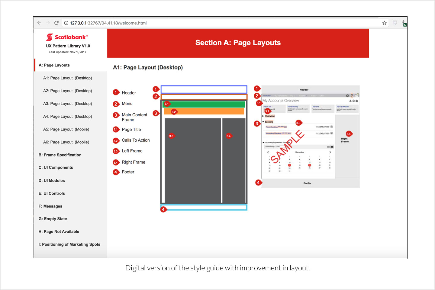Reload the page with the refresh icon
The height and width of the screenshot is (290, 435).
(x=56, y=23)
